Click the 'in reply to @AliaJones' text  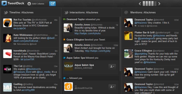coord(147,26)
